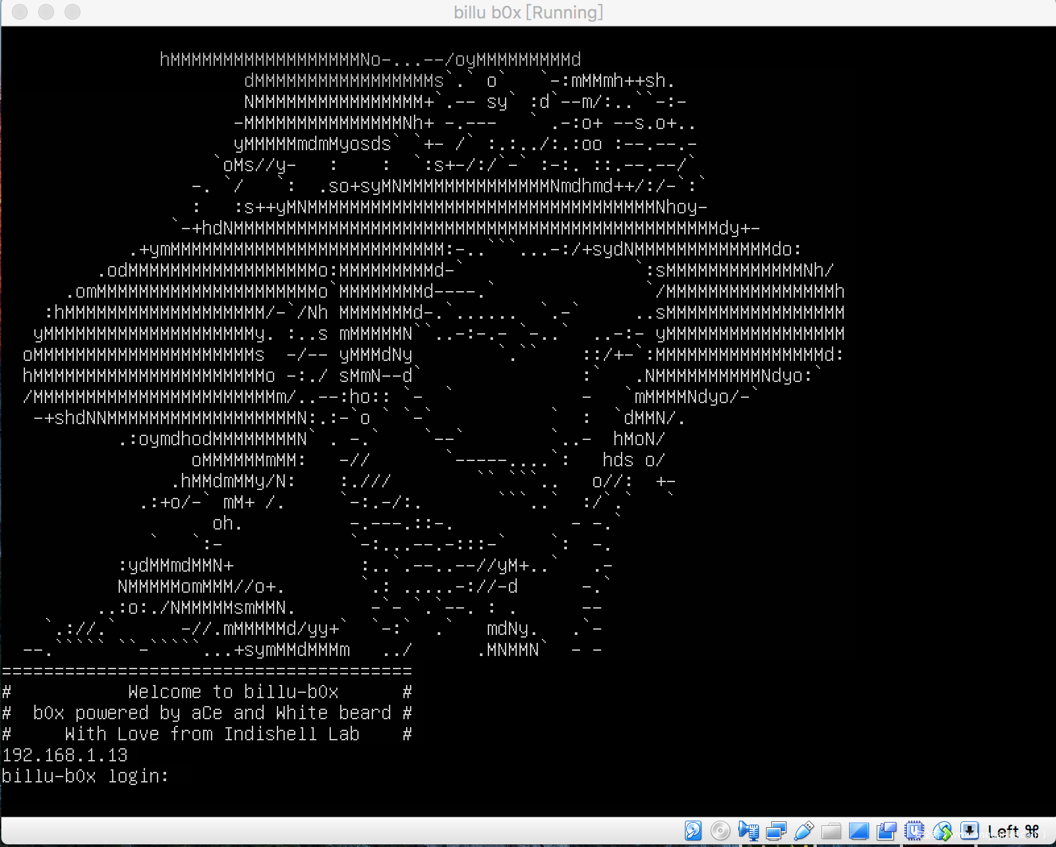Screen dimensions: 1056x847
Task: Toggle the video capture recording indicator
Action: tap(886, 831)
